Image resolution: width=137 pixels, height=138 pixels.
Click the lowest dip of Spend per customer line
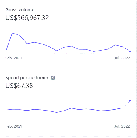pos(57,112)
